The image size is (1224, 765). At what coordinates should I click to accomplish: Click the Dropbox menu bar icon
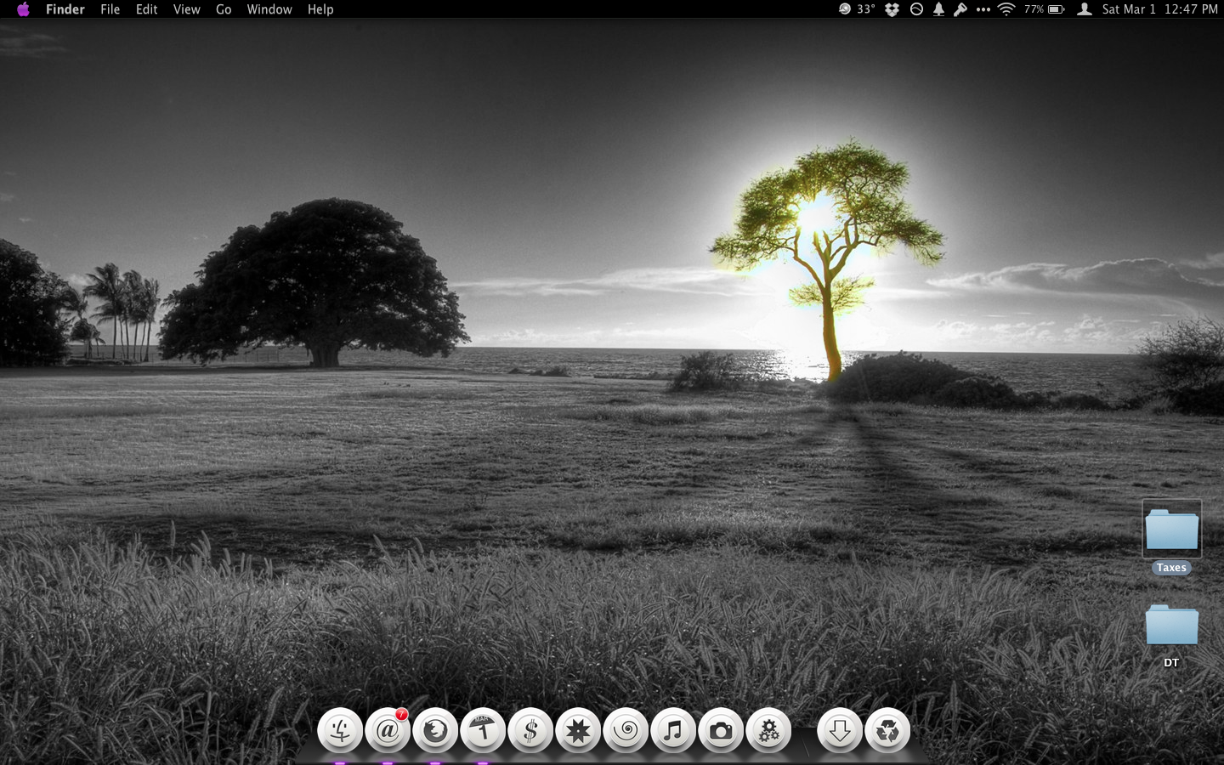[x=892, y=9]
